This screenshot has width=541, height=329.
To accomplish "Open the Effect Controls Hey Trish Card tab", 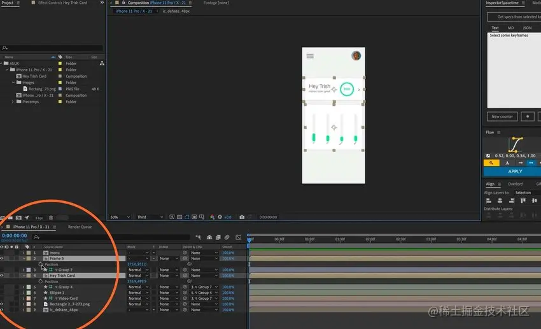I will coord(62,3).
